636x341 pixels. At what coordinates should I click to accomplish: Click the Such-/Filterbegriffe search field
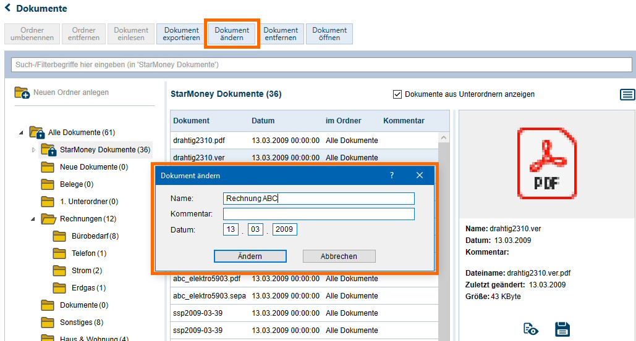click(321, 65)
